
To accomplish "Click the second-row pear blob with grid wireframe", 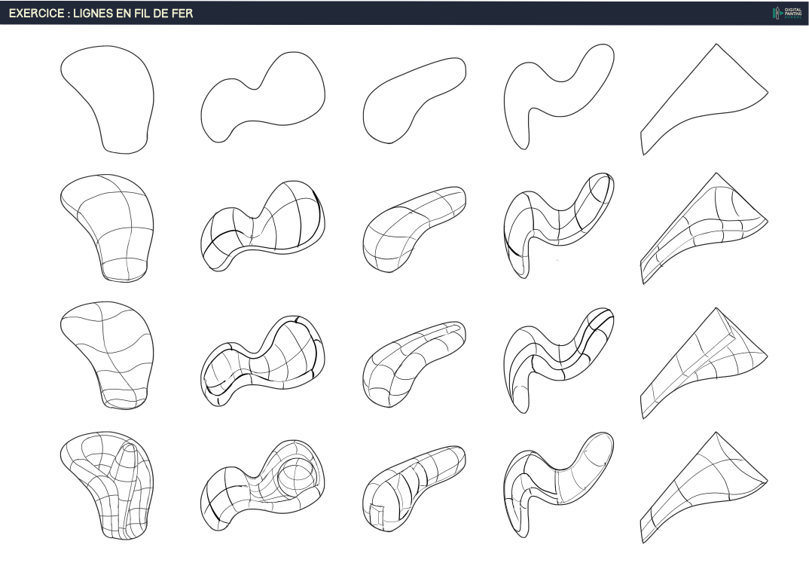I will (109, 228).
